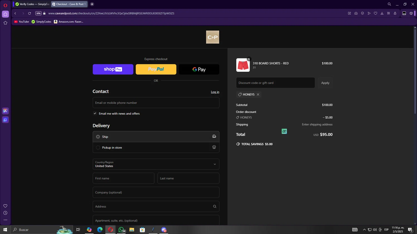Select the Checkout - Cave & Post tab
This screenshot has width=417, height=234.
(x=69, y=4)
